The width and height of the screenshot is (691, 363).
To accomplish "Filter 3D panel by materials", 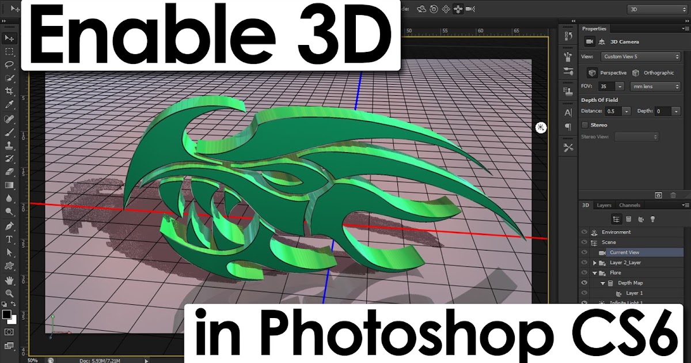I will point(640,219).
